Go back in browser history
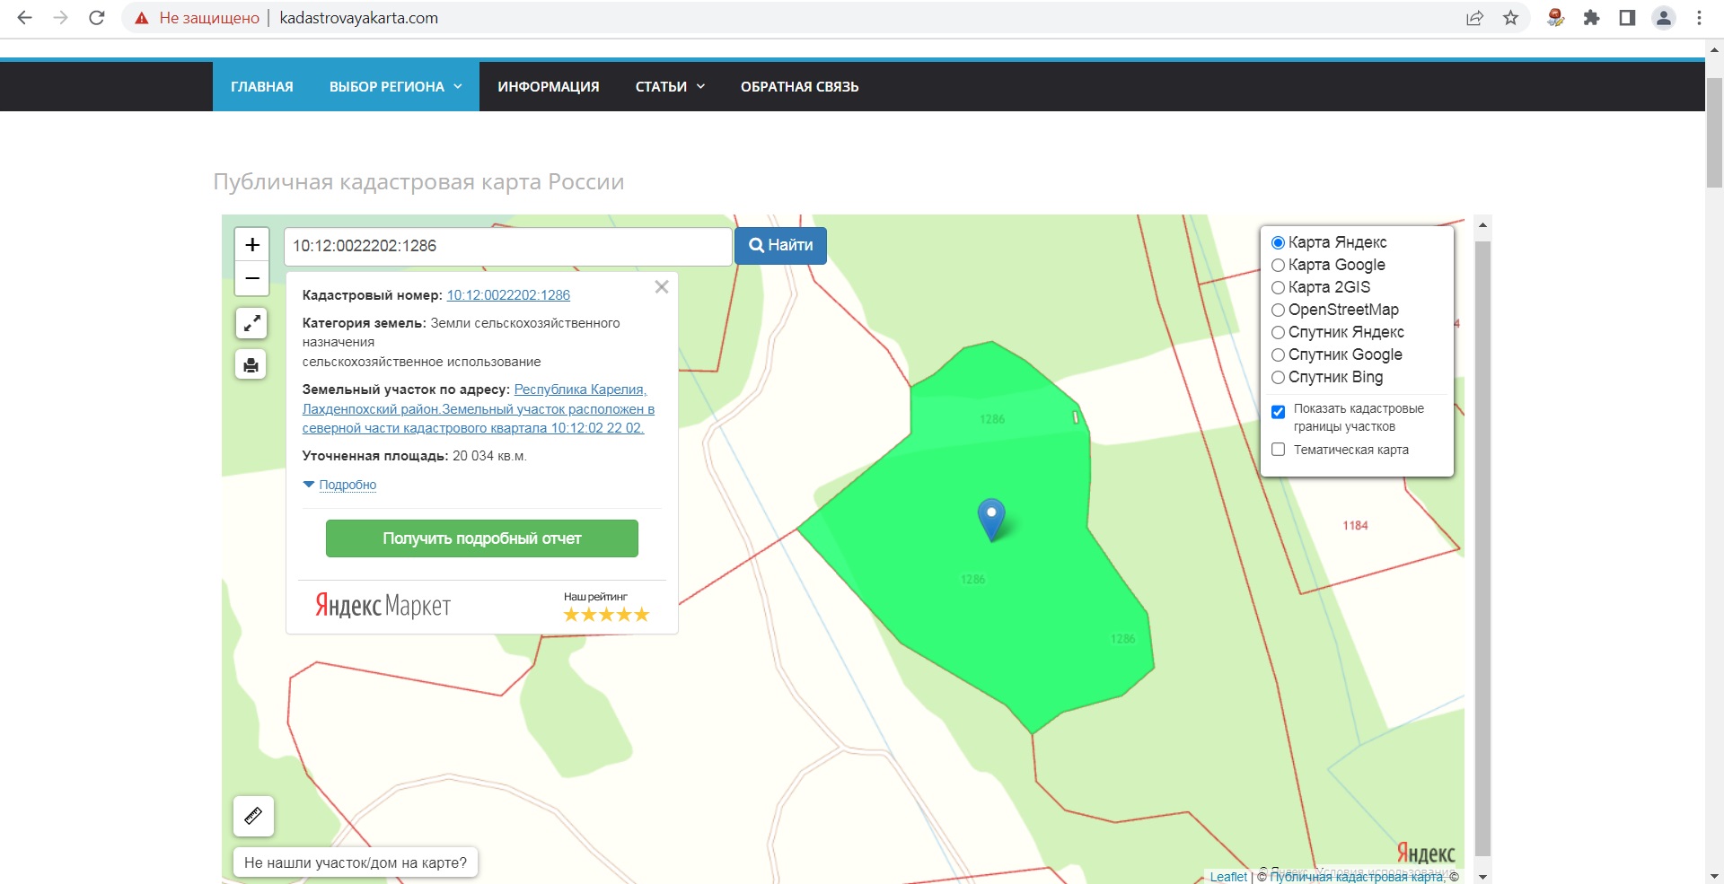Viewport: 1724px width, 884px height. click(x=24, y=18)
